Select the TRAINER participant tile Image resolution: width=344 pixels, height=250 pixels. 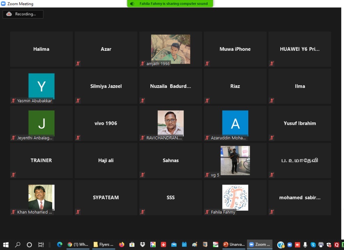point(41,160)
